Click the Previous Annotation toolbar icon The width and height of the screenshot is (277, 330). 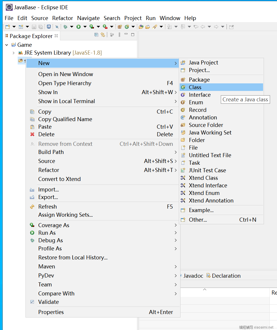183,27
